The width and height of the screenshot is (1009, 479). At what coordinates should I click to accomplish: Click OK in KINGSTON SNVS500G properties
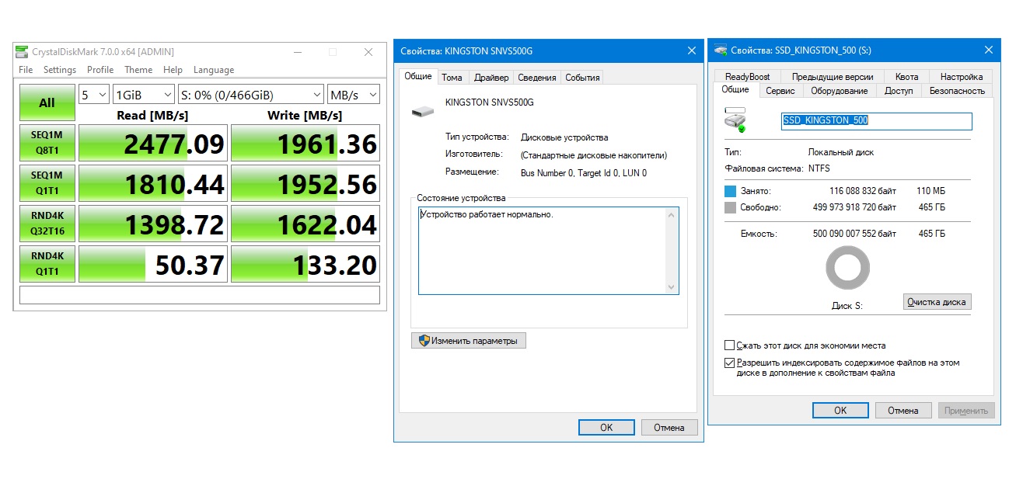606,427
